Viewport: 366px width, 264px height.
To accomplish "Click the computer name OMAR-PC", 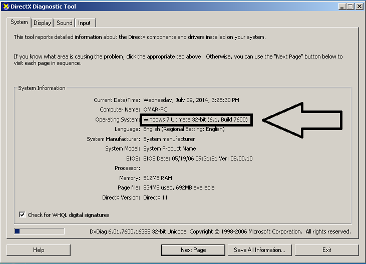I will [155, 109].
